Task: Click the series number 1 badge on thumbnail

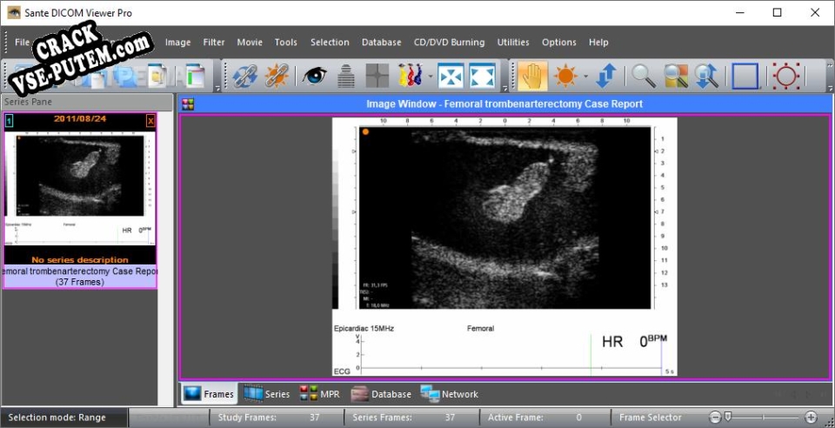Action: coord(9,122)
